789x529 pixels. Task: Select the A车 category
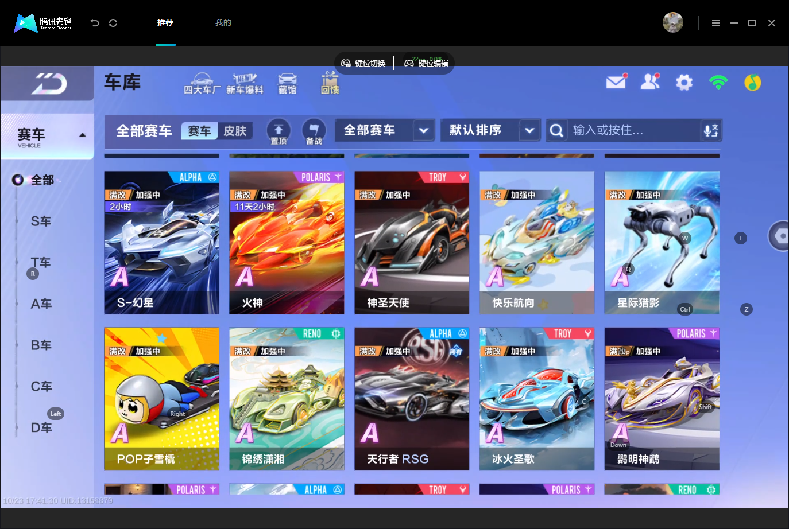tap(41, 304)
